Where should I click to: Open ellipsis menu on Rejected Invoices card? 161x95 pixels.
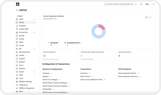point(152,52)
